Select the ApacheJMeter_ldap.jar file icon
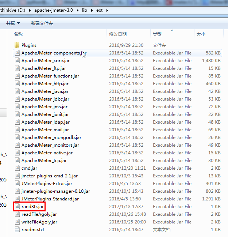Screen dimensions: 228x237 pos(18,122)
